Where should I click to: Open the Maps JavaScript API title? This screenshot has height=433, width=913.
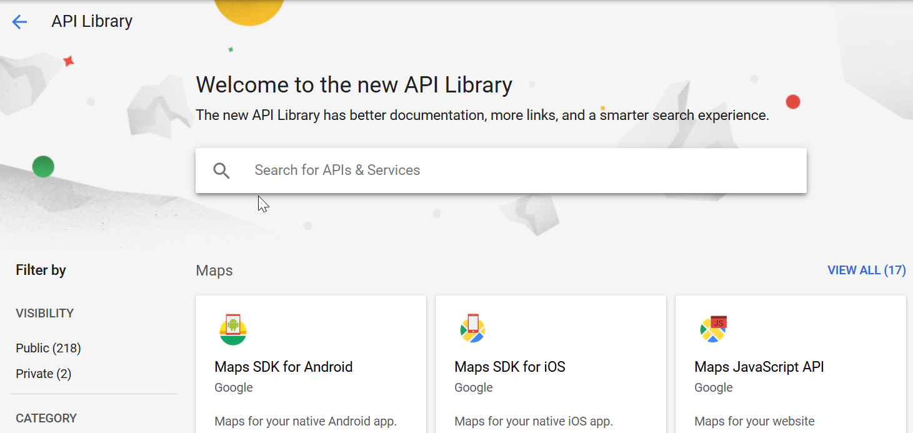click(x=759, y=367)
